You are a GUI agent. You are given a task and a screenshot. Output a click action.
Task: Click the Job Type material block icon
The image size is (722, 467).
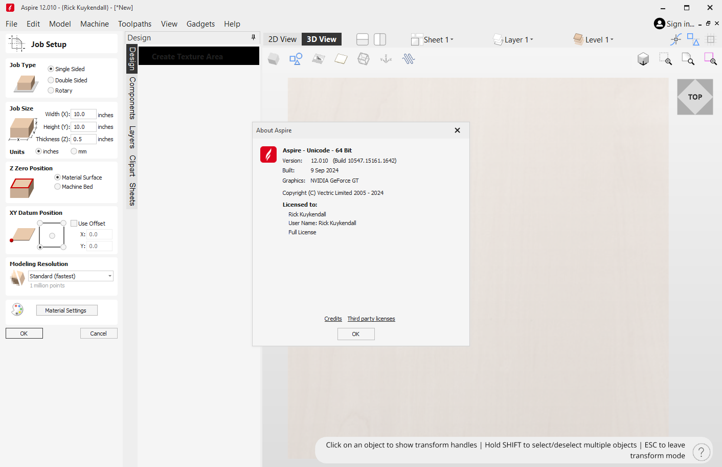[26, 83]
